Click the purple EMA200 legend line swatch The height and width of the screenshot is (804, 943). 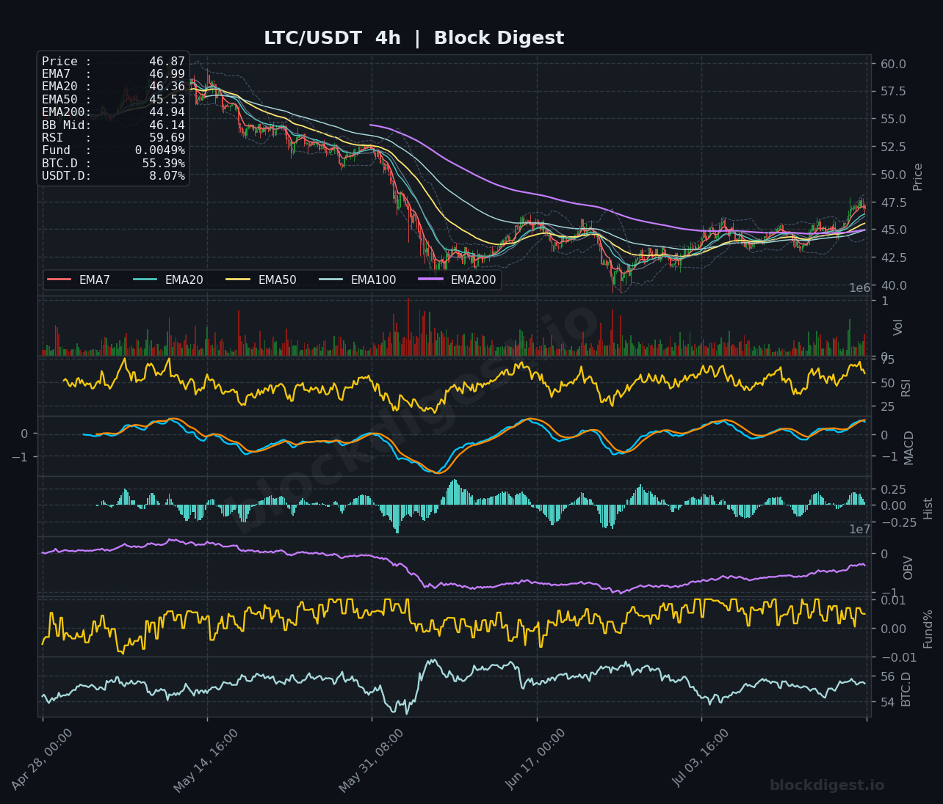(x=431, y=279)
